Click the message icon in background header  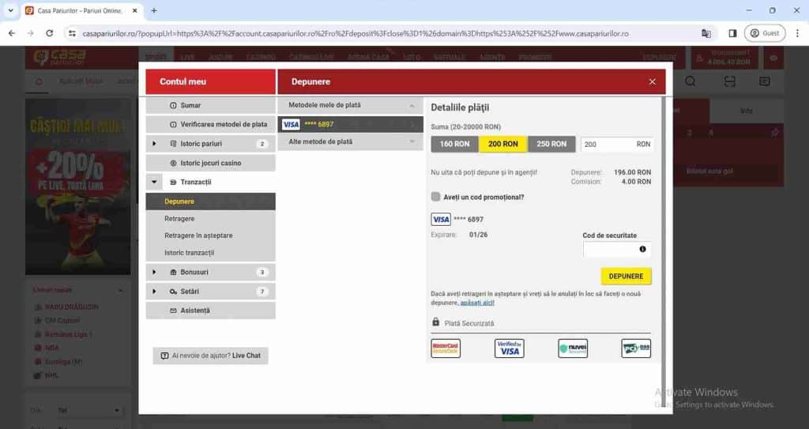coord(764,81)
